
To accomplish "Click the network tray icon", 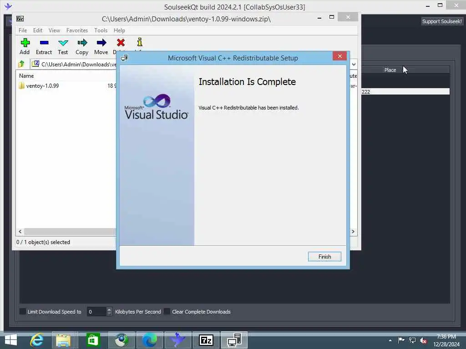I will (412, 340).
